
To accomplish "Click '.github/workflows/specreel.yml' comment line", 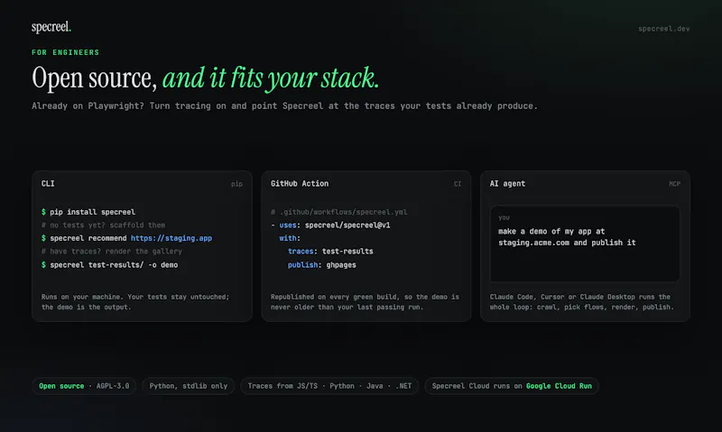I will coord(339,212).
